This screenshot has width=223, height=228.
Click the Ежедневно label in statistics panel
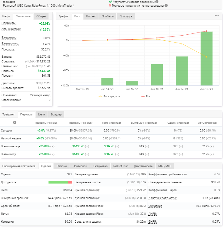pos(9,38)
